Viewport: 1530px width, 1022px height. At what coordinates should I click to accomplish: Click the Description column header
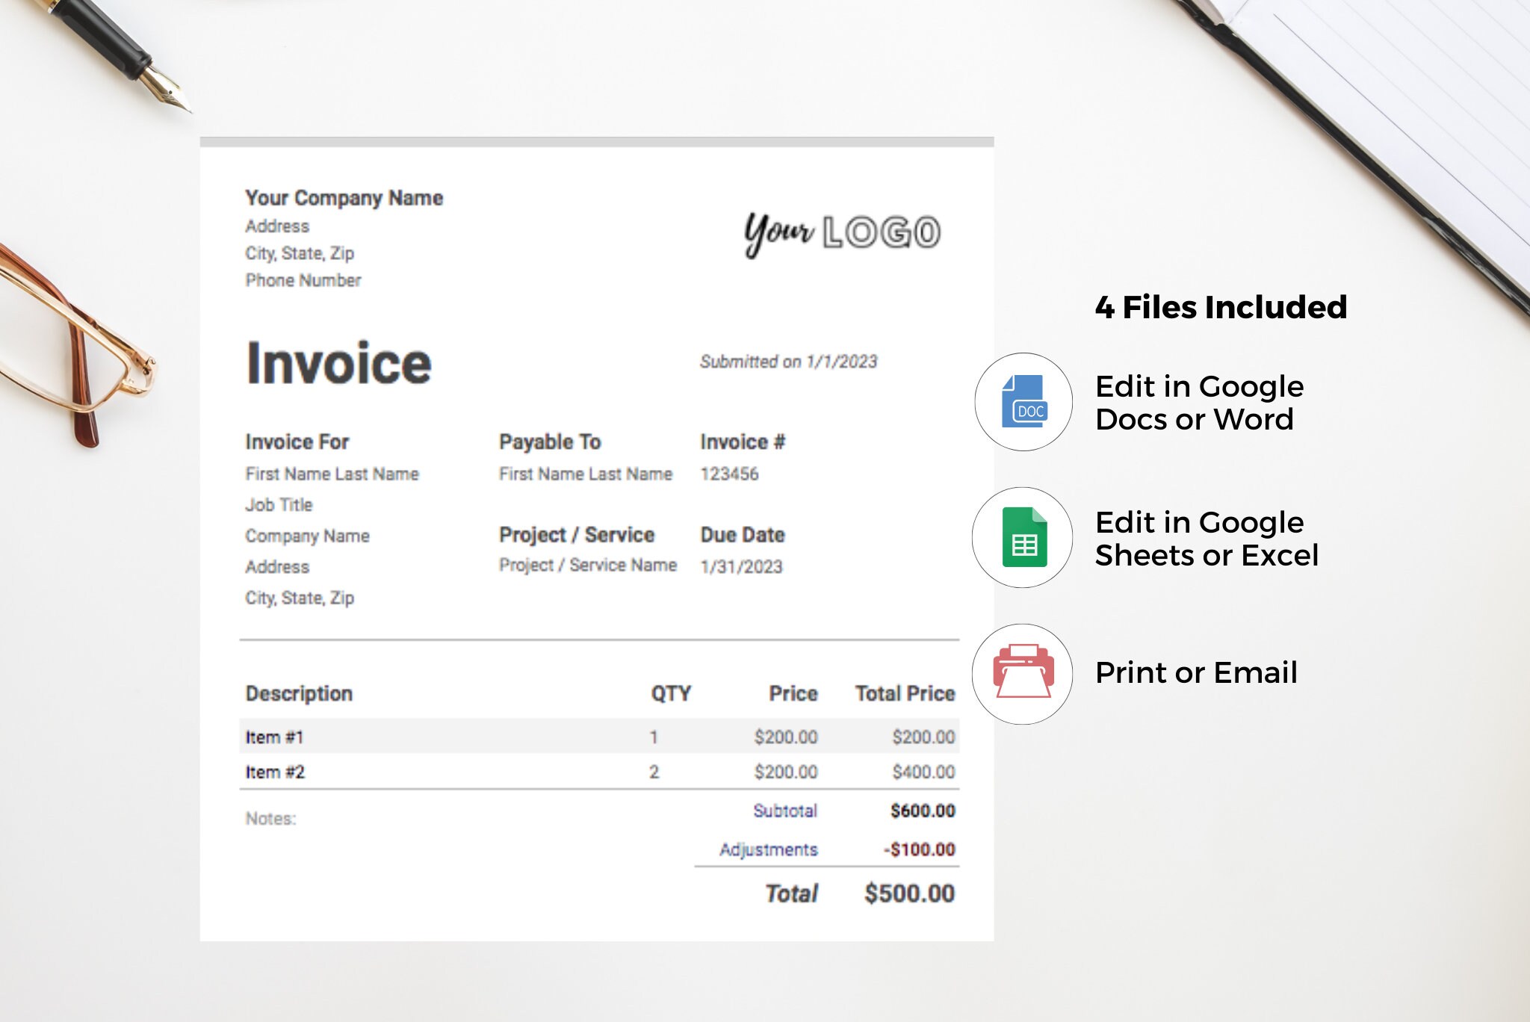[298, 693]
